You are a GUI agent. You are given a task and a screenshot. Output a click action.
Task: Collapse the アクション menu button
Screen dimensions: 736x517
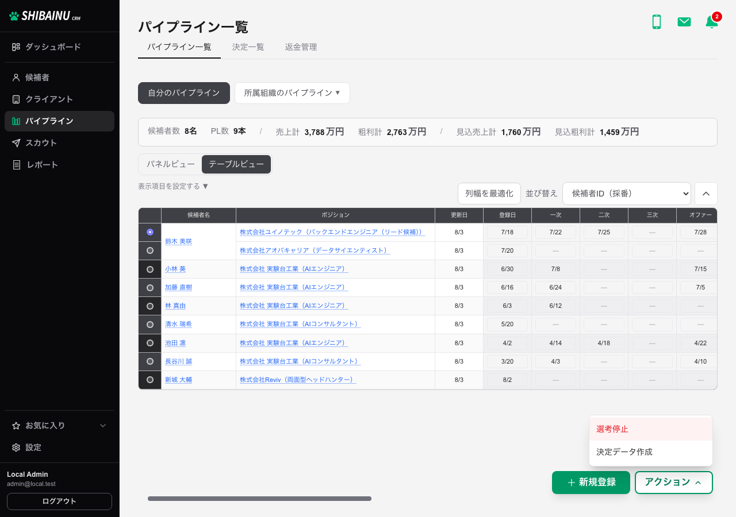(674, 483)
